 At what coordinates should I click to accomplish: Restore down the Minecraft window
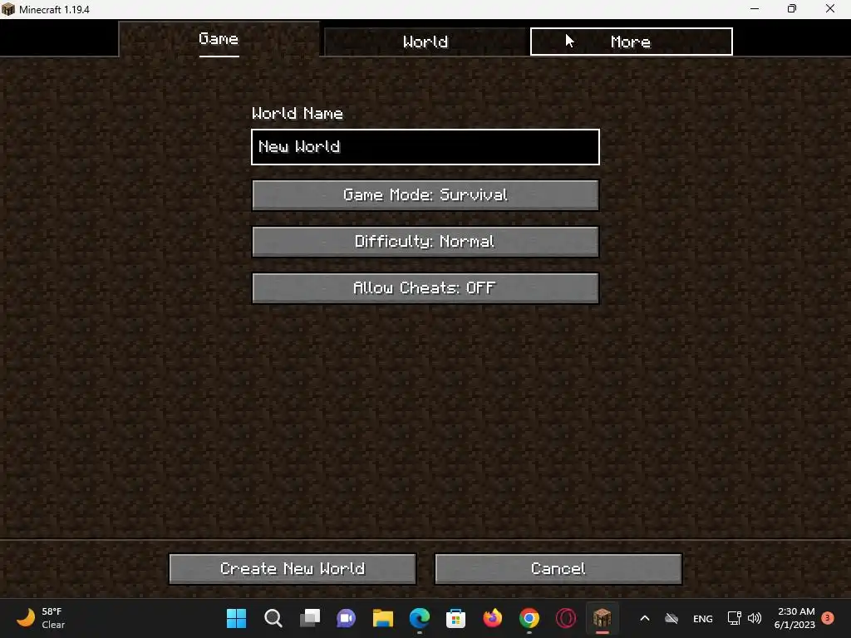(x=792, y=8)
